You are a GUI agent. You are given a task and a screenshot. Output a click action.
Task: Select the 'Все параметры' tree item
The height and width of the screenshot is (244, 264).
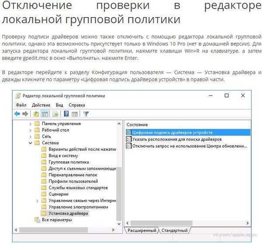(57, 220)
